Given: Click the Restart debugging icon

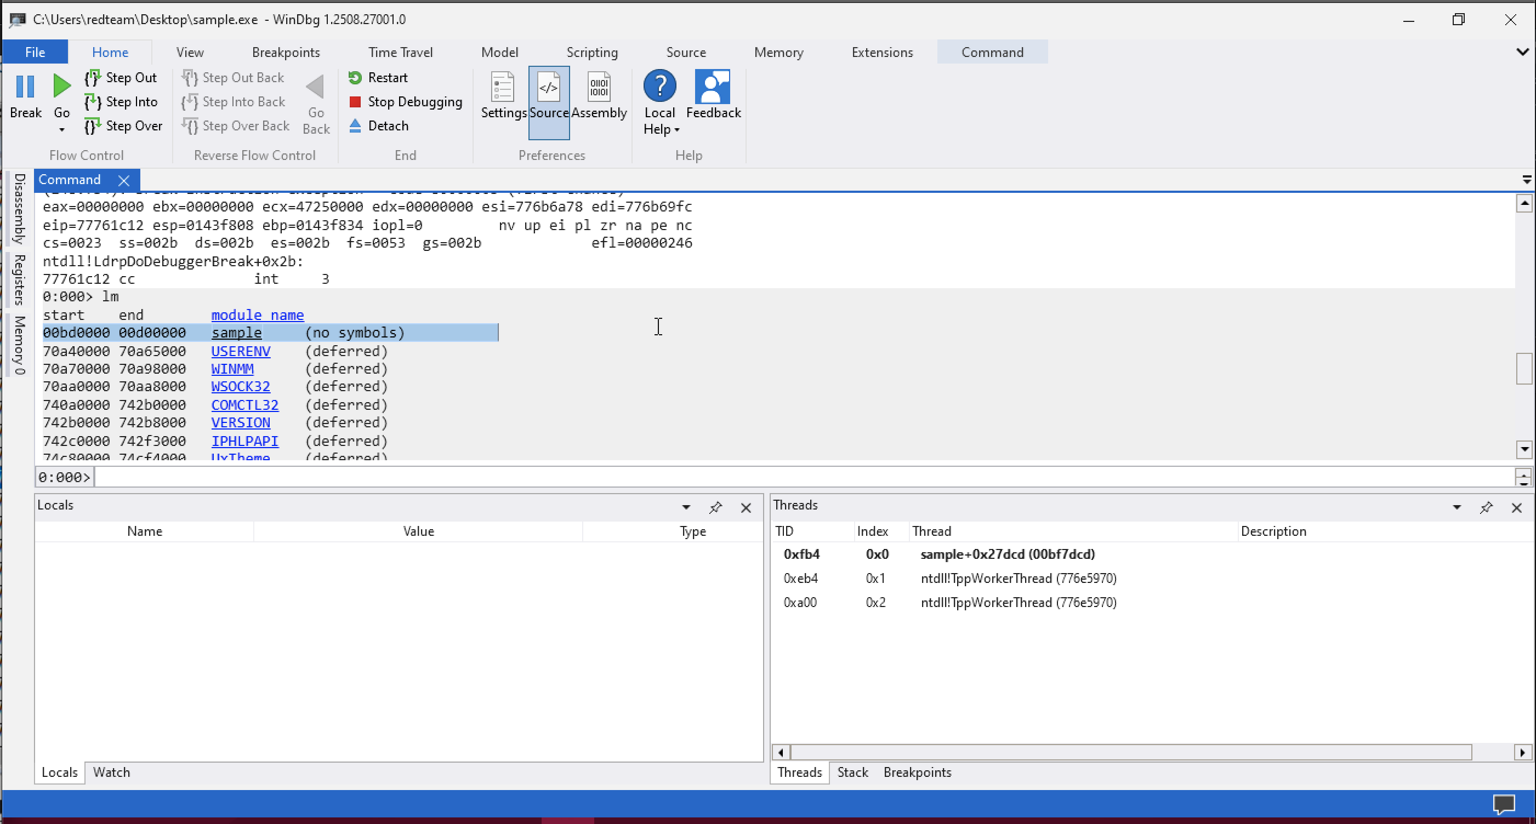Looking at the screenshot, I should [x=355, y=77].
